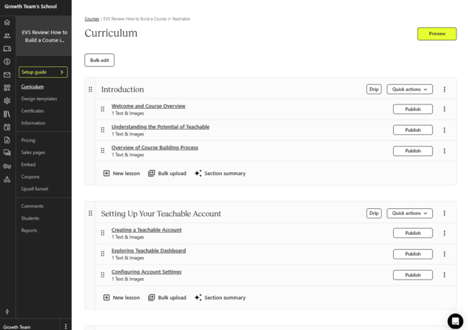This screenshot has width=468, height=330.
Task: Open more options for Setting Up Your Teachable Account
Action: click(444, 213)
